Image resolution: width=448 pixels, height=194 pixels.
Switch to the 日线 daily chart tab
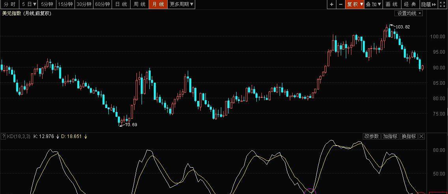(x=121, y=4)
